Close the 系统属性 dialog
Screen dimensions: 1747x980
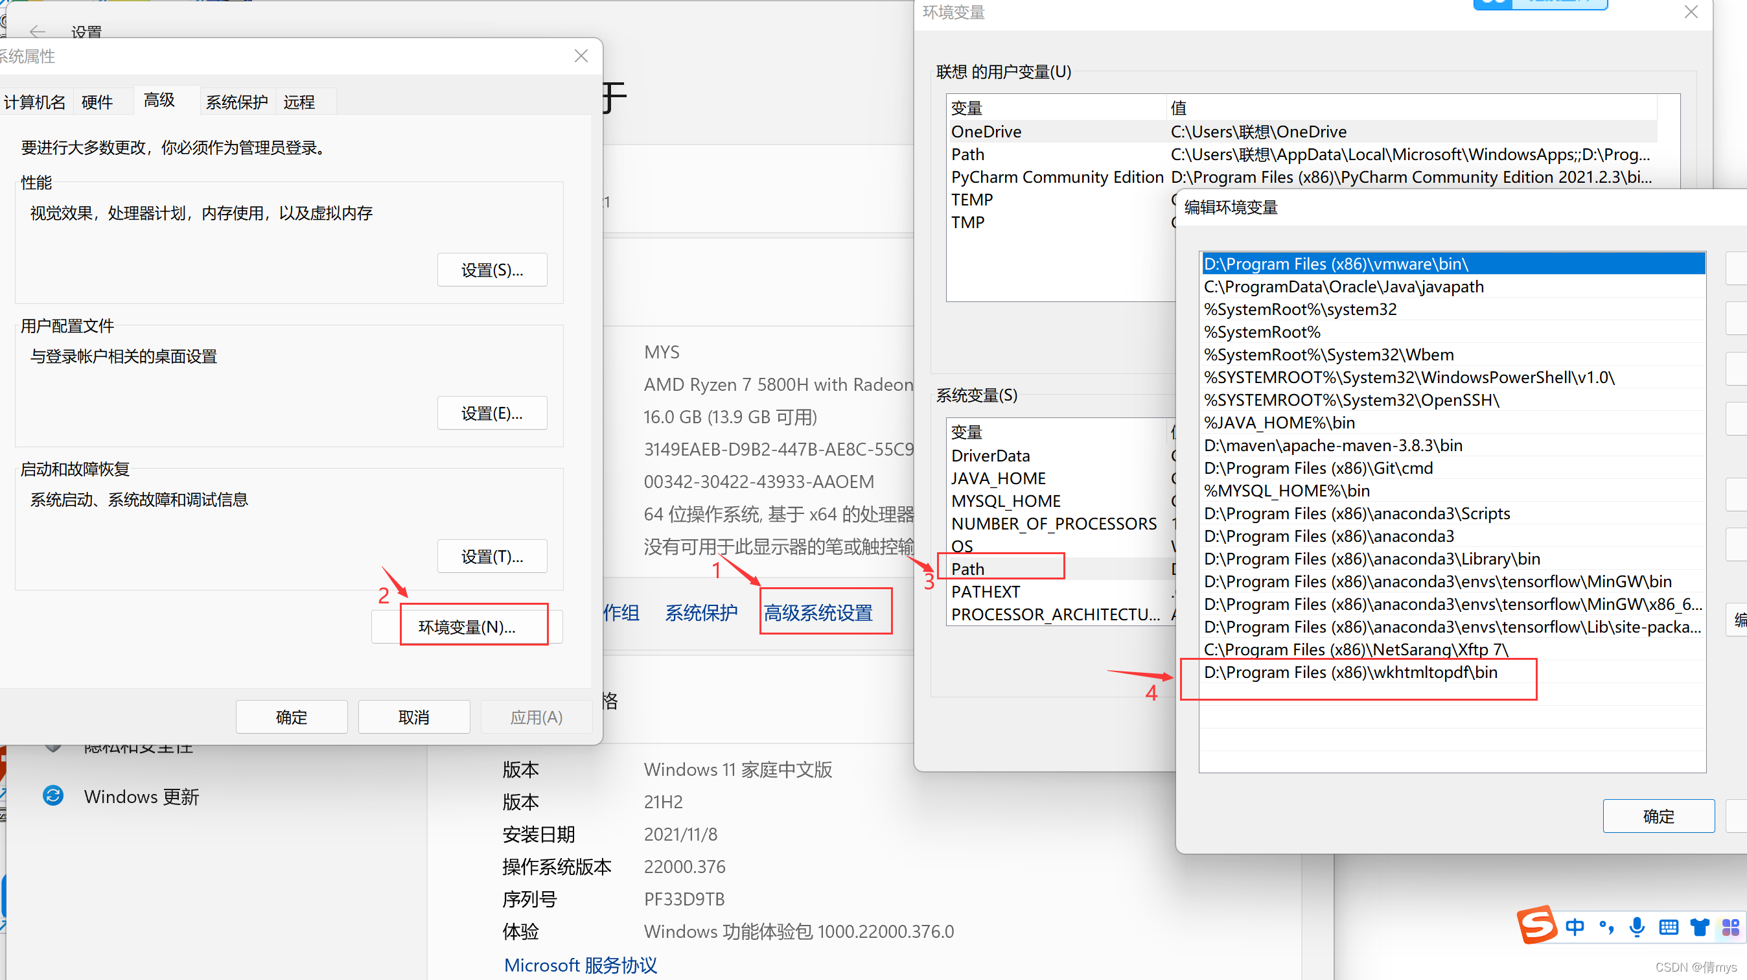coord(581,56)
